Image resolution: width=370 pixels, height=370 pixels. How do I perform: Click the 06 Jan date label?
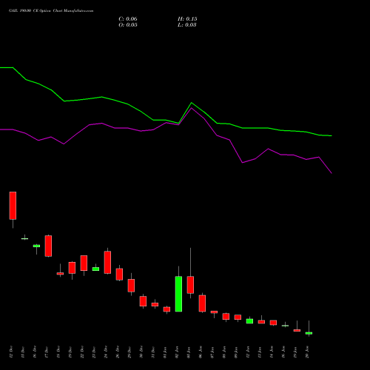(201, 352)
